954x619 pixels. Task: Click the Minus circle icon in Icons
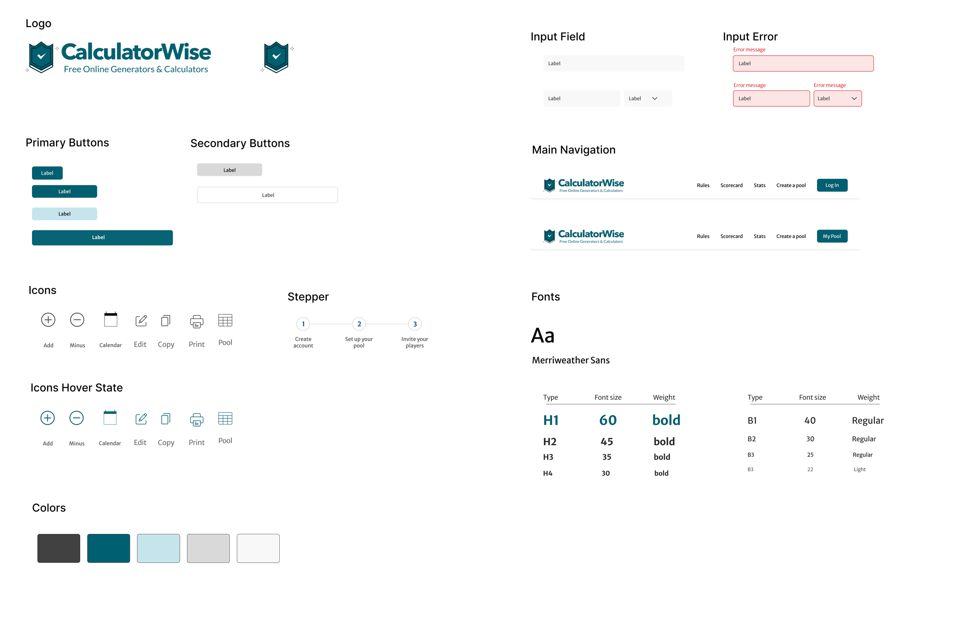77,320
